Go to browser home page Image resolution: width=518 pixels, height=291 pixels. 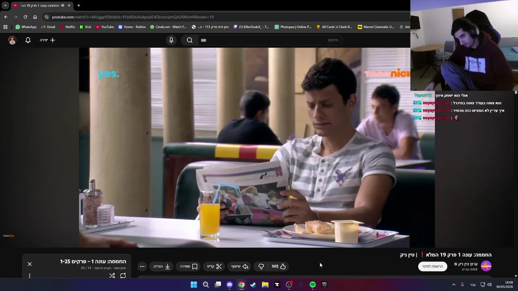[x=35, y=17]
